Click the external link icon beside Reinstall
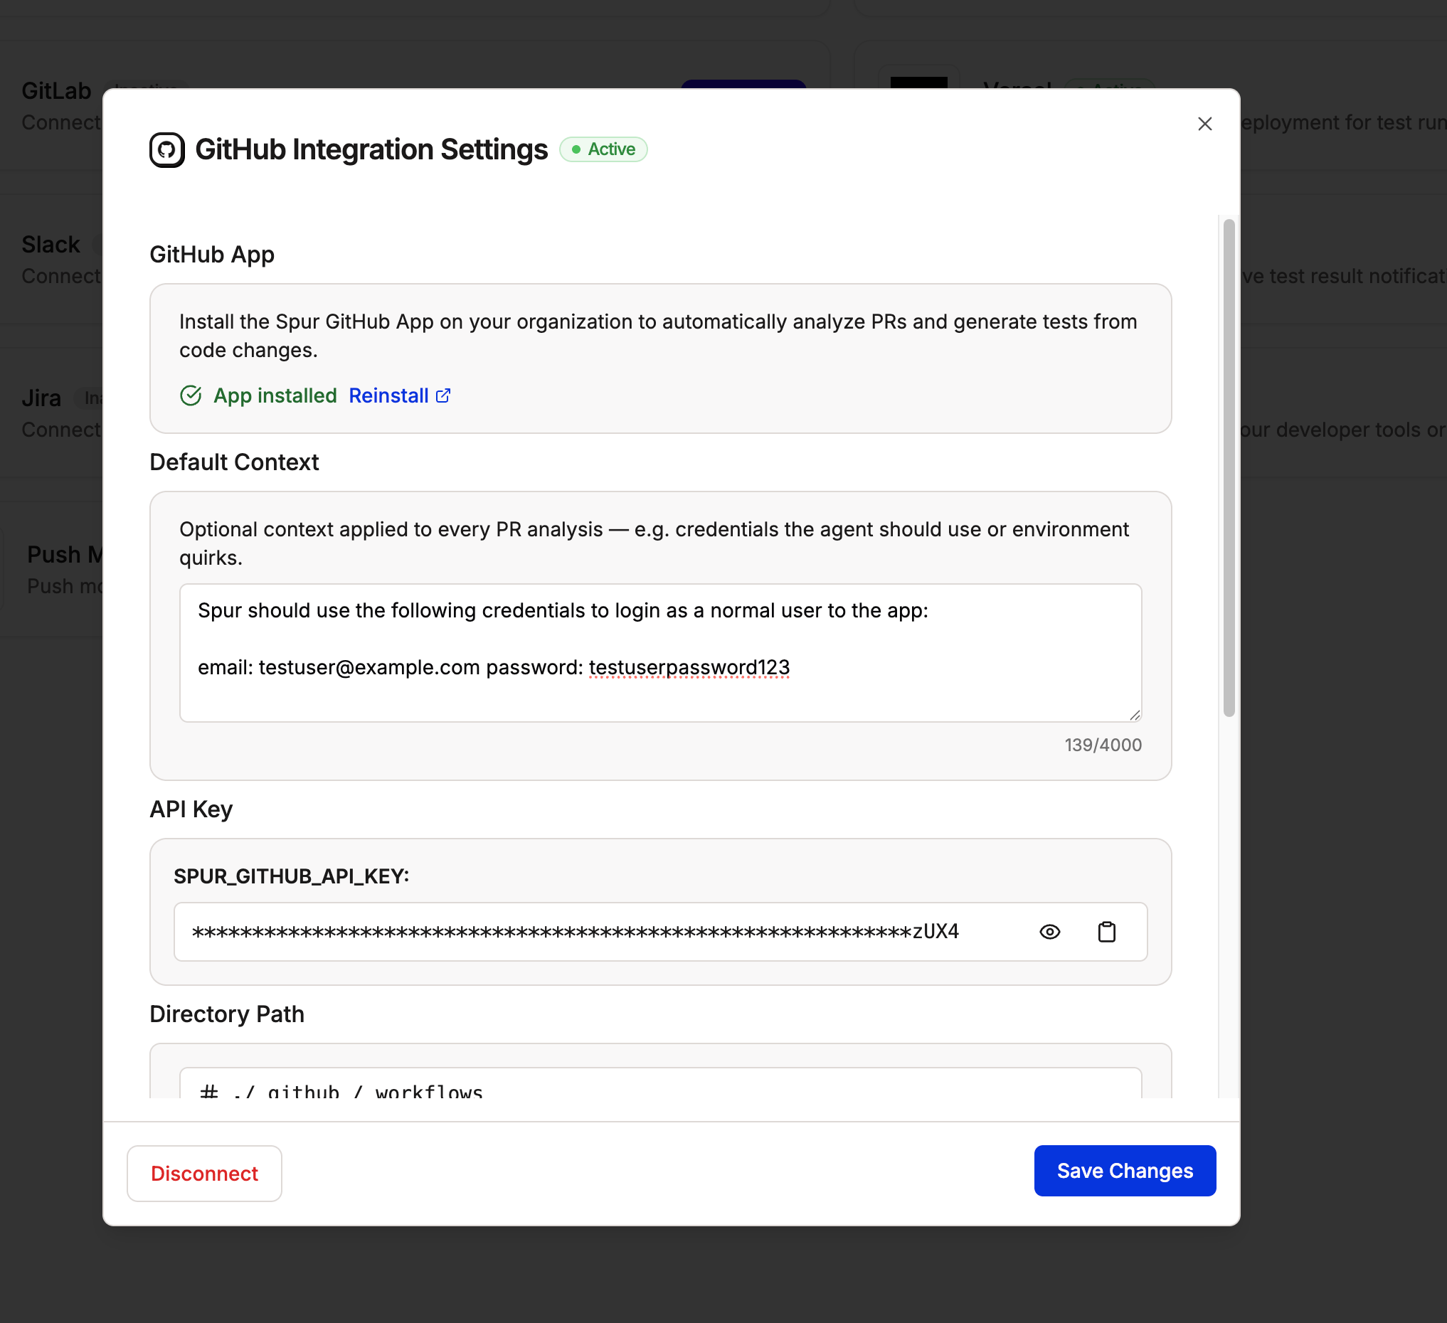Image resolution: width=1447 pixels, height=1323 pixels. coord(444,395)
